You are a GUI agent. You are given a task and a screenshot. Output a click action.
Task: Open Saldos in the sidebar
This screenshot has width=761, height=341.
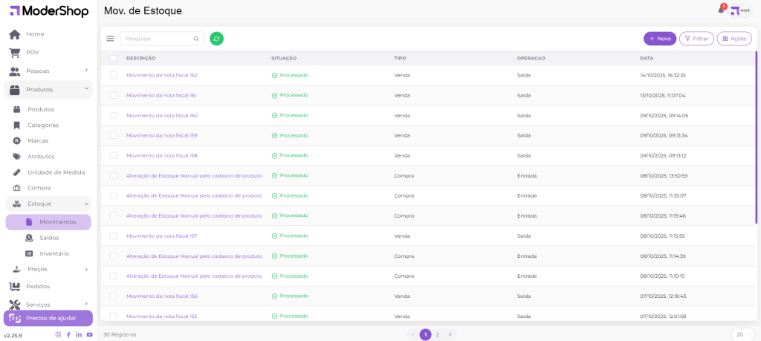click(49, 238)
